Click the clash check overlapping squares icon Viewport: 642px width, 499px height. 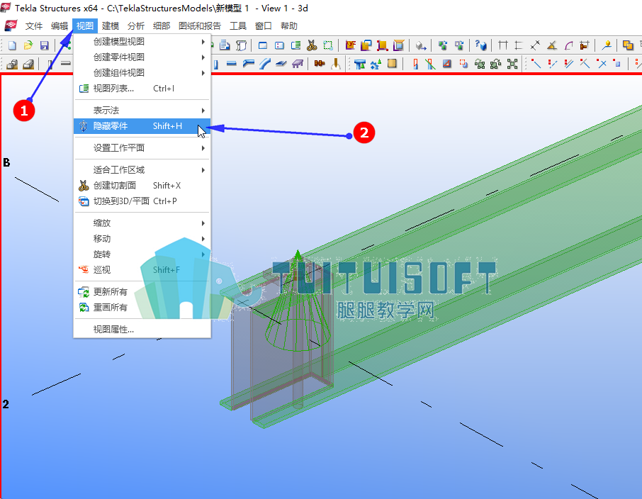628,45
